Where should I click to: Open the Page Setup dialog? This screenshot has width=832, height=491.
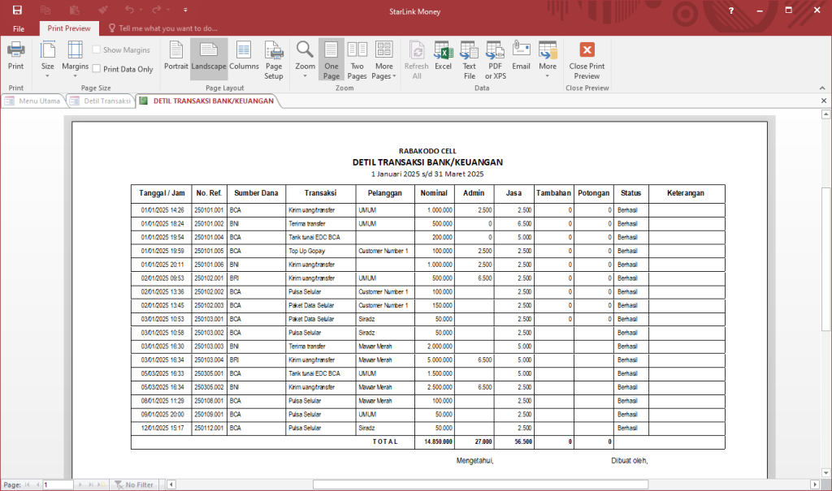(274, 60)
